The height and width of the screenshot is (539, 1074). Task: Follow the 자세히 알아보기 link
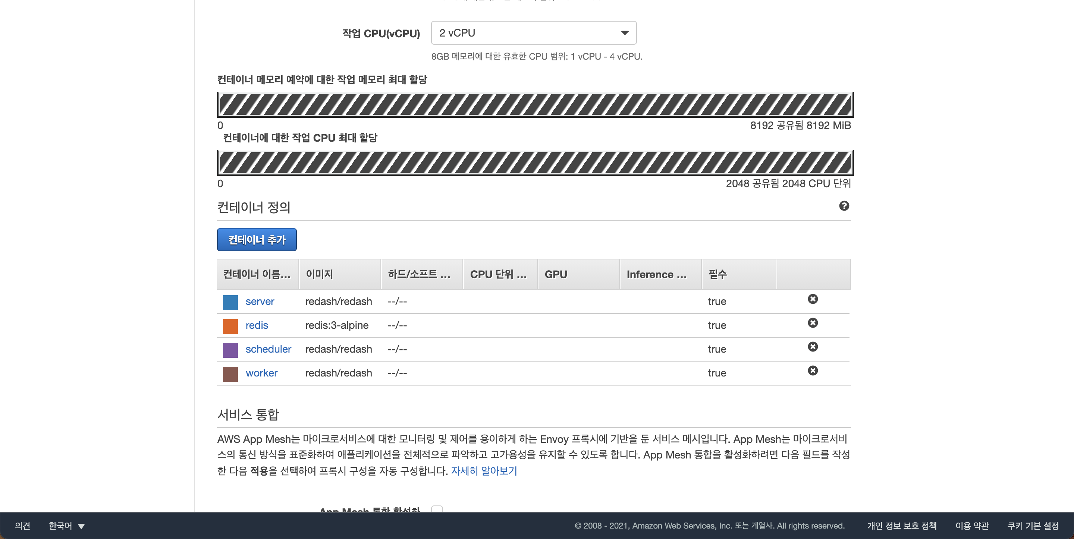[x=484, y=471]
